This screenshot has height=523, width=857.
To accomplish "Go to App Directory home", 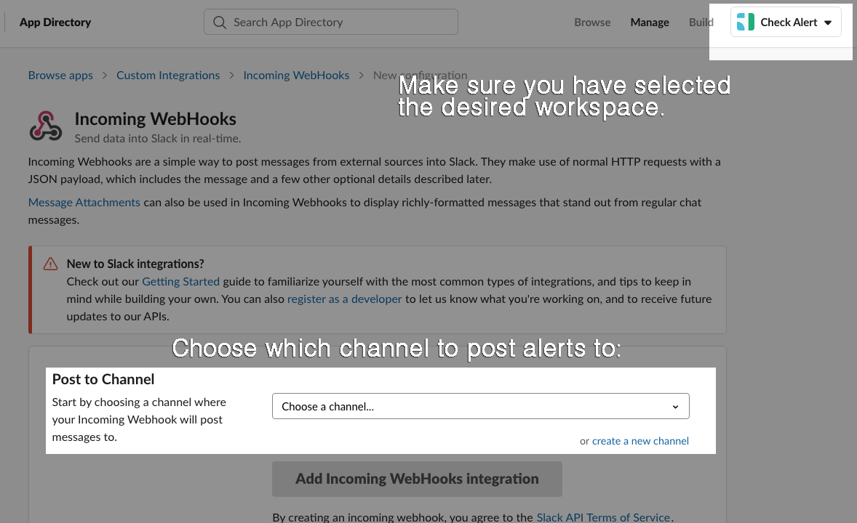I will point(55,23).
